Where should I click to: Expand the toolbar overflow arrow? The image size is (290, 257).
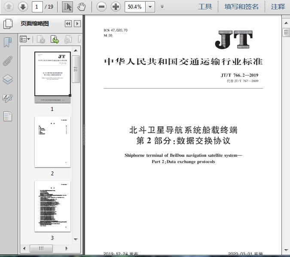[x=162, y=7]
